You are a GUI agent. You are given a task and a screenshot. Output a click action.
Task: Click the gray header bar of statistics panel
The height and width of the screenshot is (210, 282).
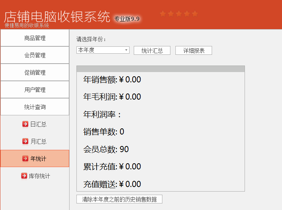(160, 69)
